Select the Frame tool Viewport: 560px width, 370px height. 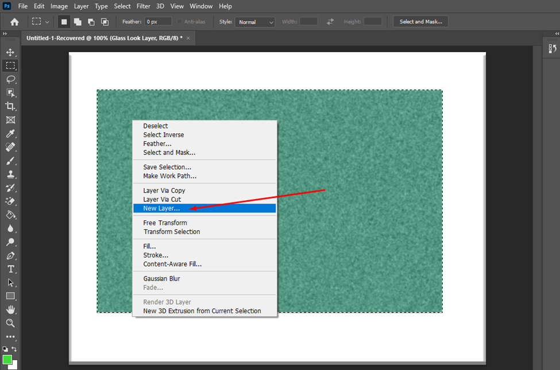click(x=10, y=120)
